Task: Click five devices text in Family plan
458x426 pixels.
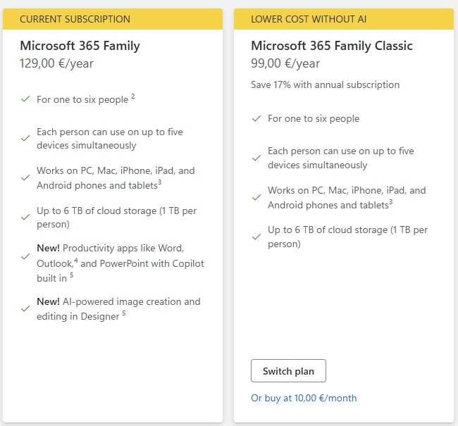Action: (x=109, y=139)
